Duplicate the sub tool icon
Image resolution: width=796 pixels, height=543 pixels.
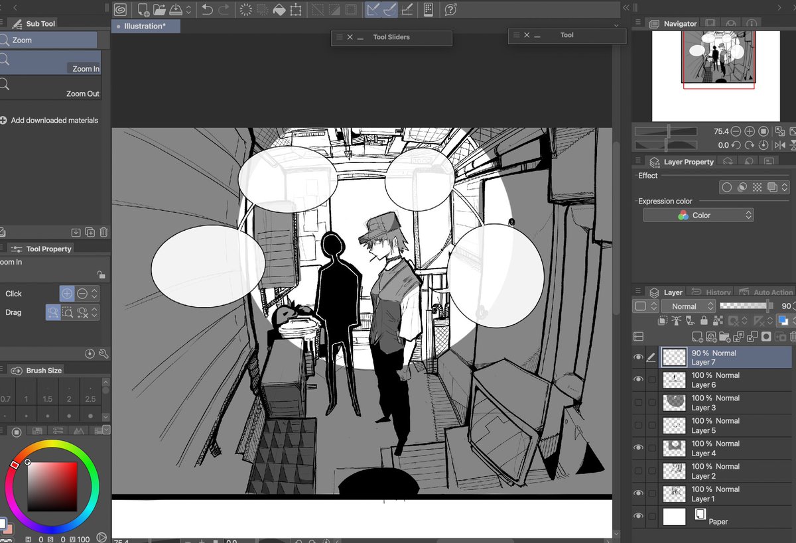coord(90,232)
